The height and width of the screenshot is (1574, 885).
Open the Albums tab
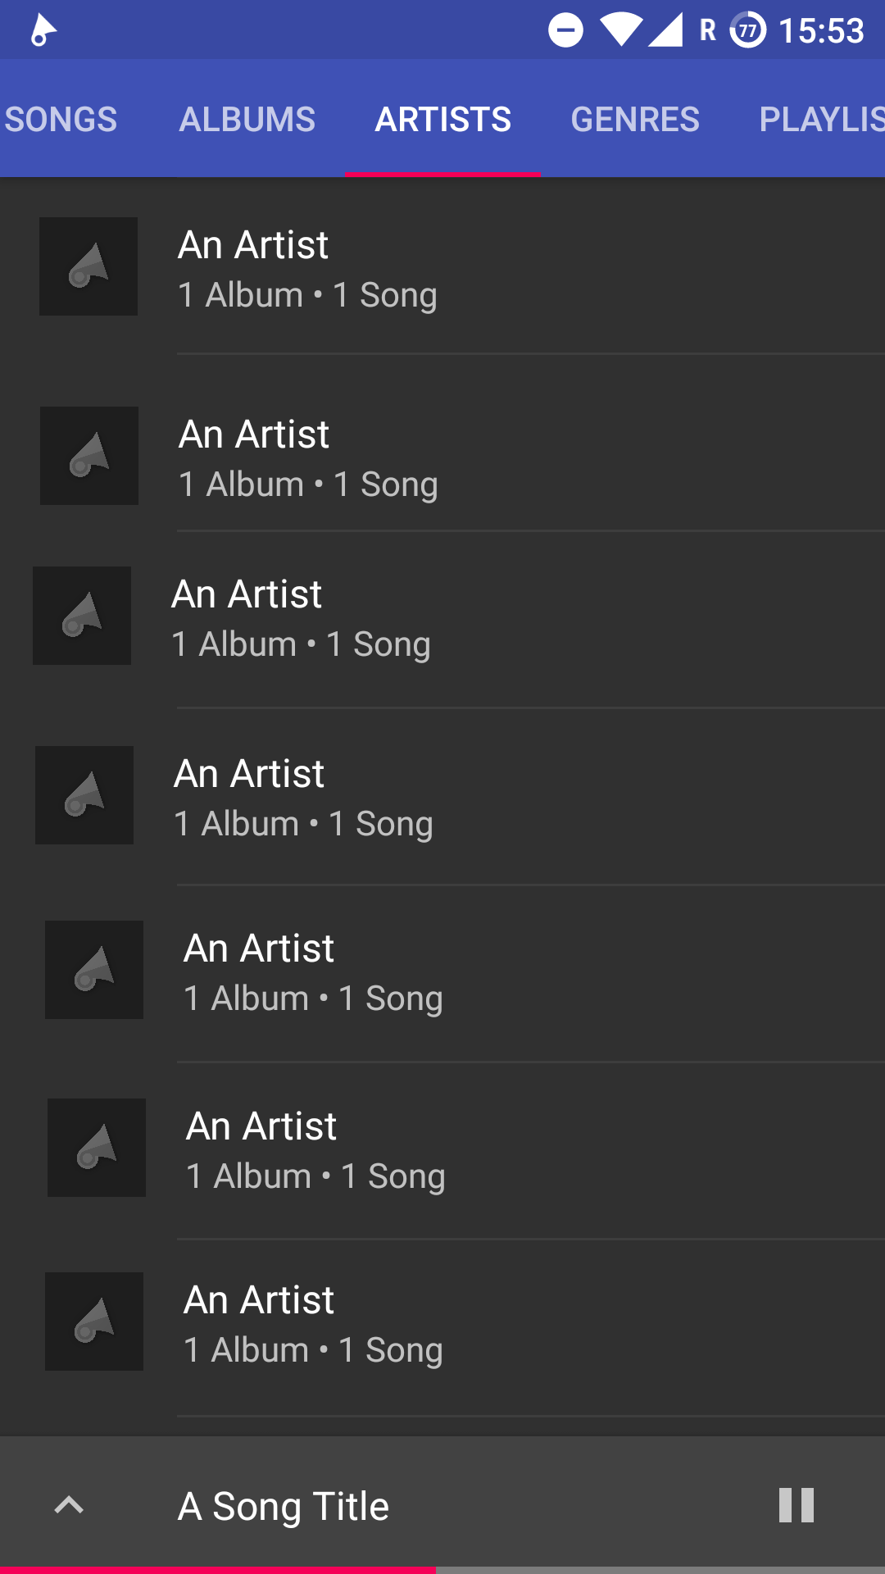[247, 120]
